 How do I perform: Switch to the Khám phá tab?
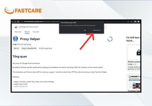(x=18, y=32)
